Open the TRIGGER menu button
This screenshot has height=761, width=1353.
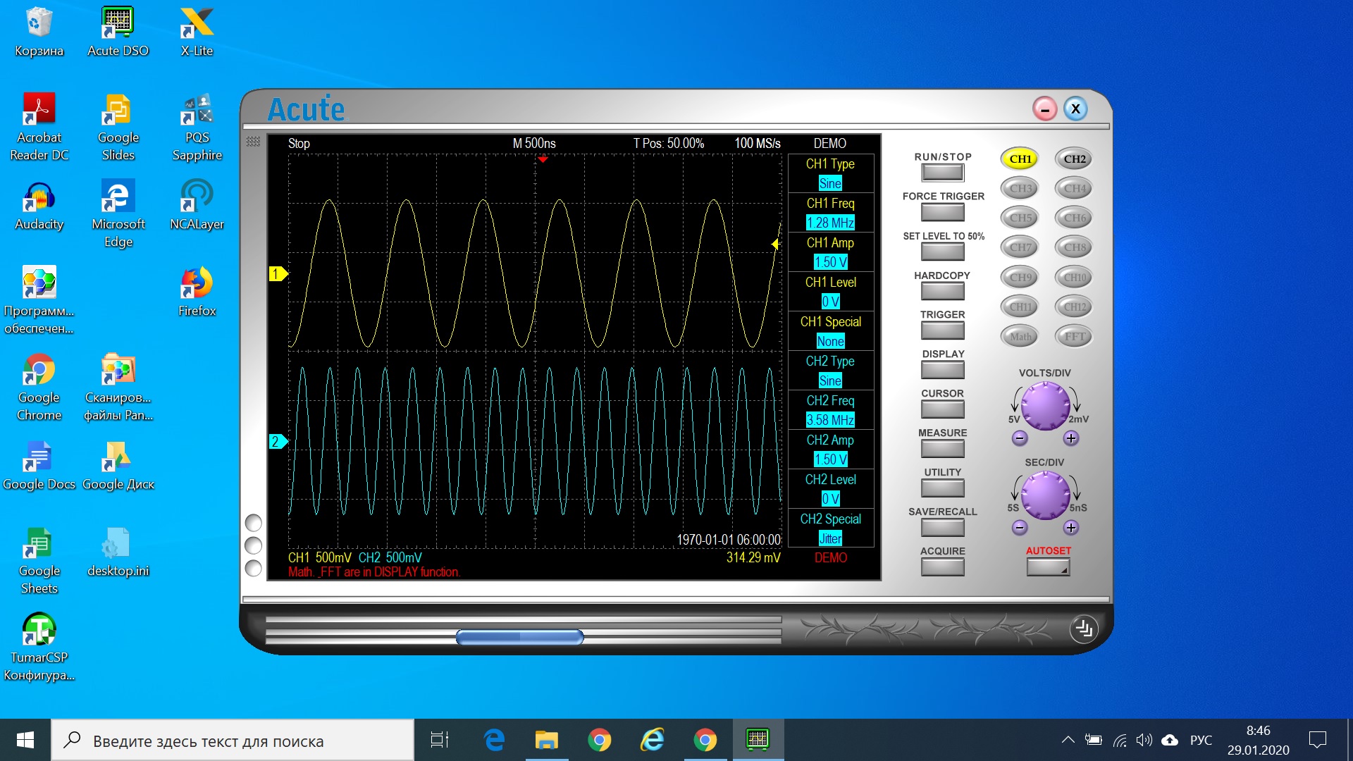coord(942,330)
